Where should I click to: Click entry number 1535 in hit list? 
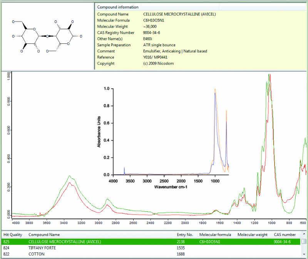click(181, 248)
